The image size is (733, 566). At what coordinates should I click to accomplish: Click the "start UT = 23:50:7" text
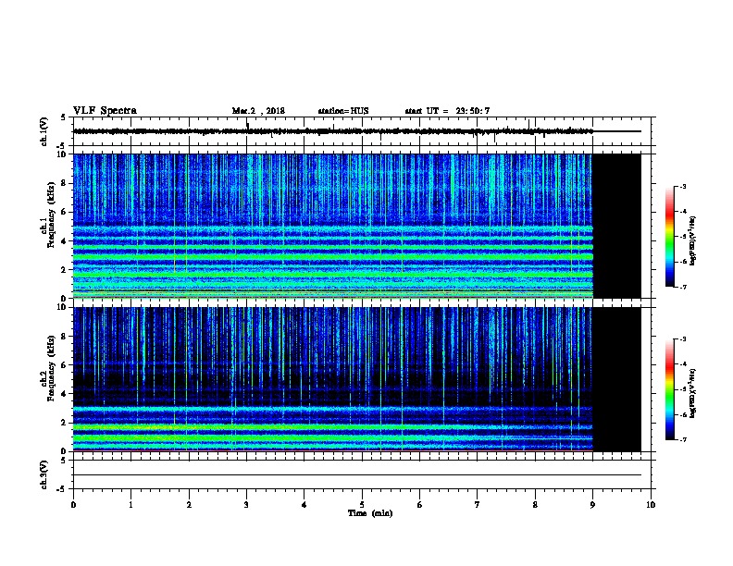[x=447, y=111]
